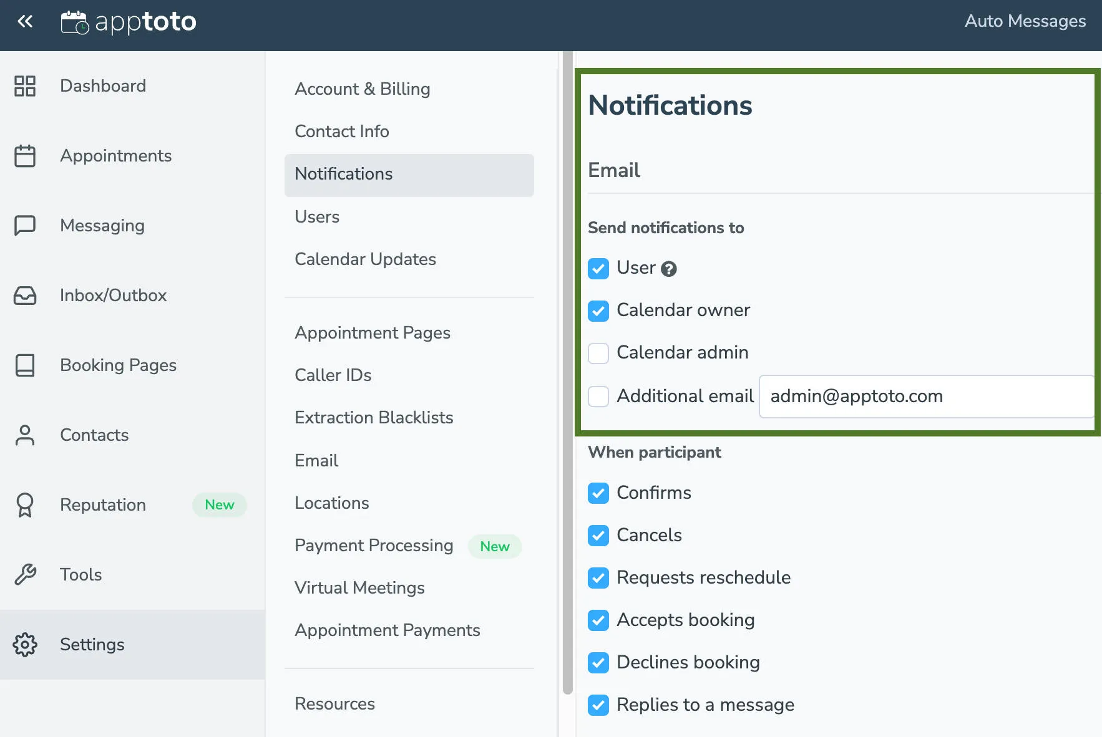
Task: Open Booking Pages via the book icon
Action: (x=25, y=365)
